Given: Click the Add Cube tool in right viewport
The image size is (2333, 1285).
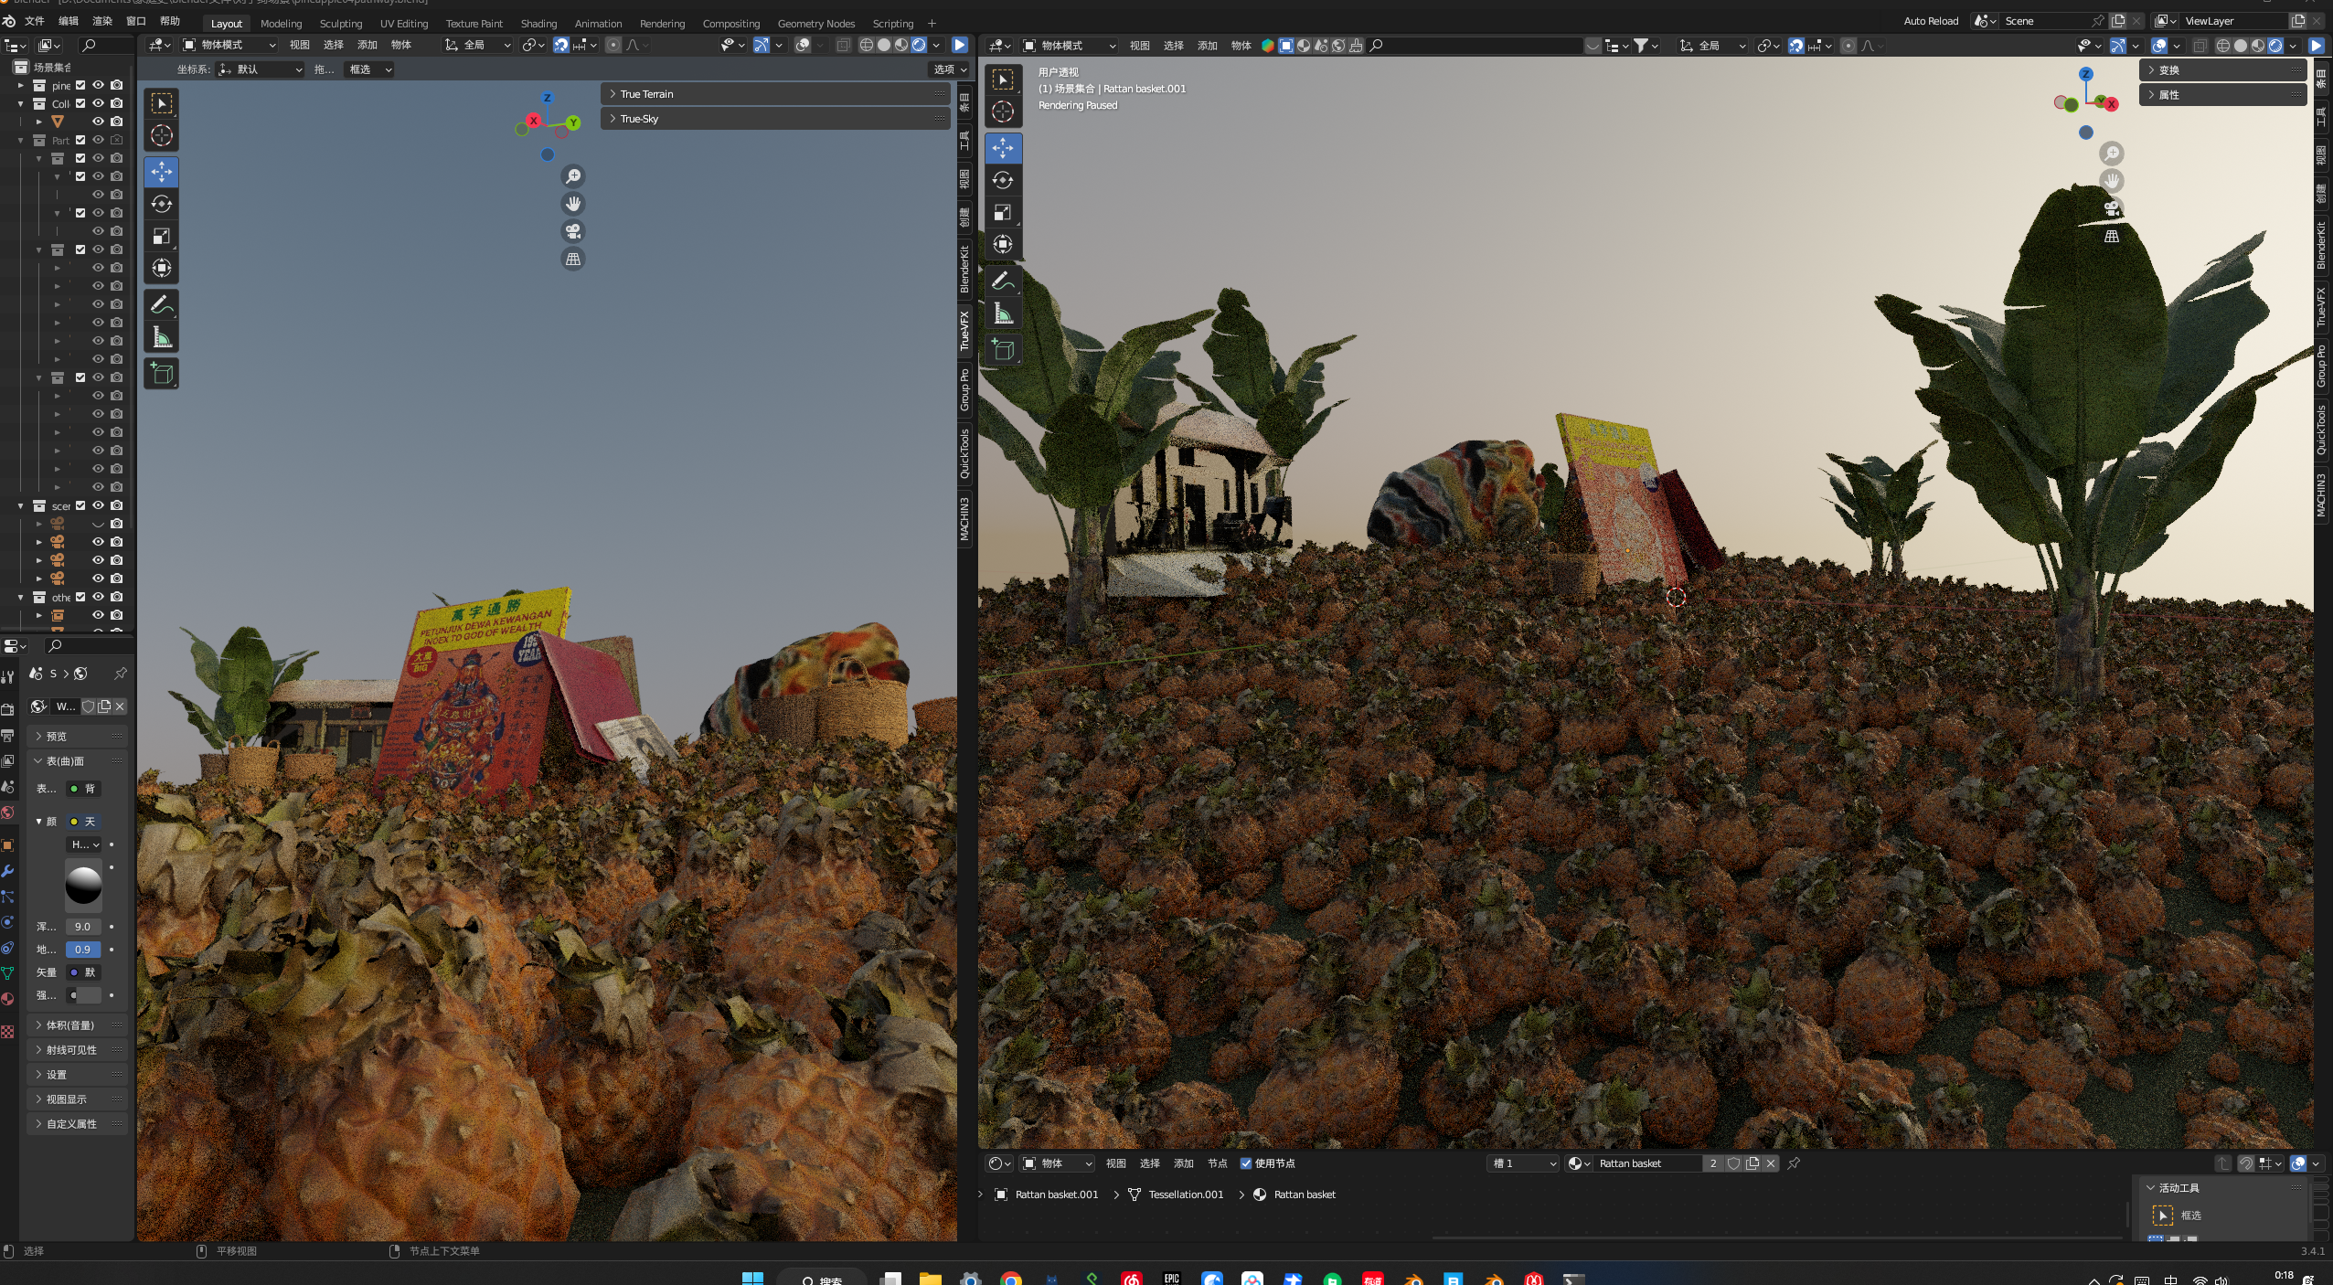Looking at the screenshot, I should coord(1003,349).
